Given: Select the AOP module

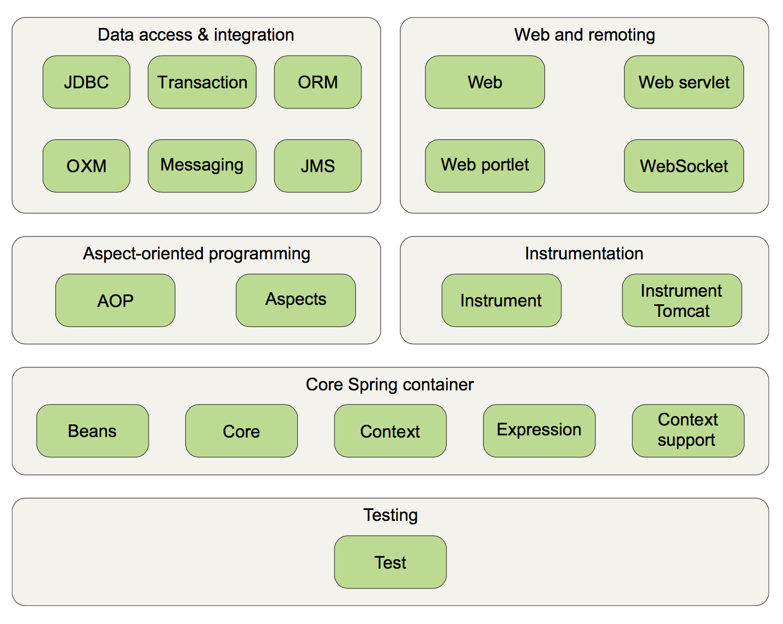Looking at the screenshot, I should click(x=115, y=300).
